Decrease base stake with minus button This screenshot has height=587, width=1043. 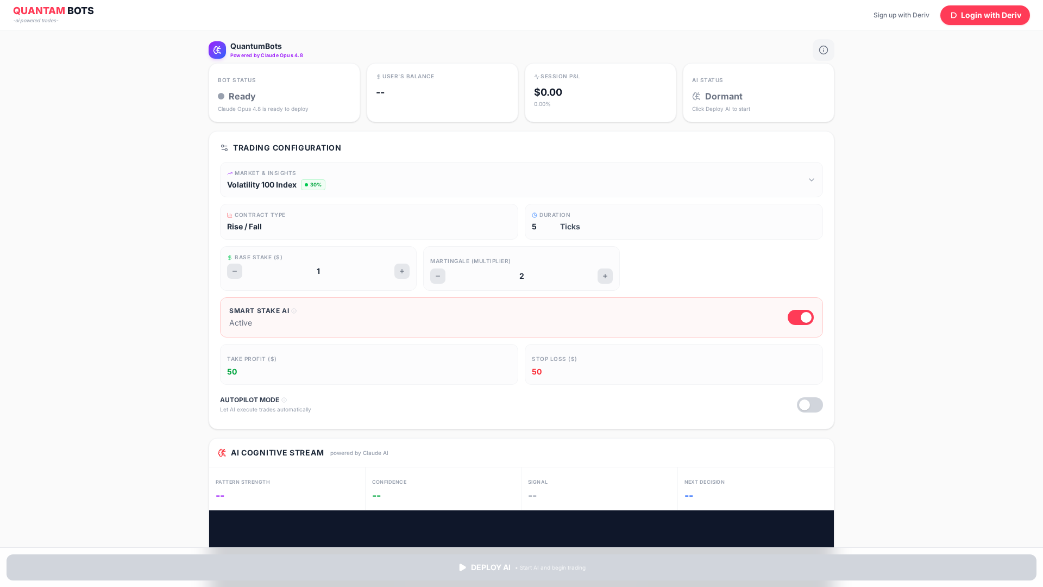235,271
